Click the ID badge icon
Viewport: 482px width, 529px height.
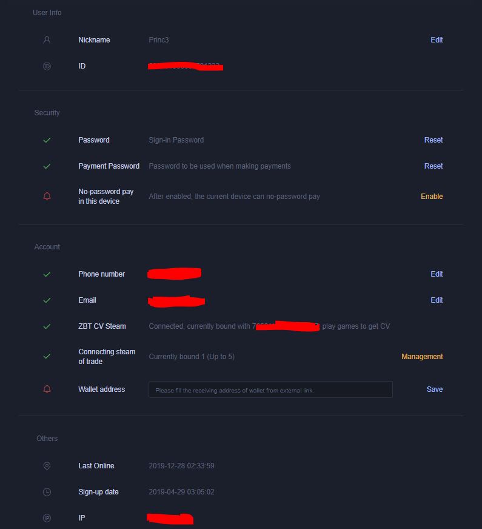click(47, 67)
